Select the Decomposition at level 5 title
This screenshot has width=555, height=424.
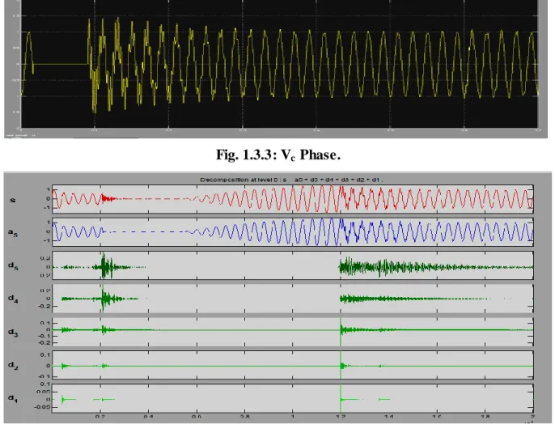click(x=291, y=180)
